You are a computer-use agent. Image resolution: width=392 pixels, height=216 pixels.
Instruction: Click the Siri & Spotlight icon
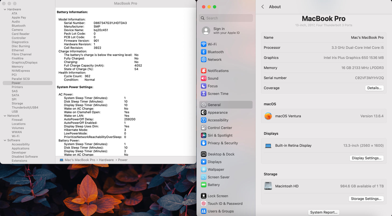click(203, 135)
